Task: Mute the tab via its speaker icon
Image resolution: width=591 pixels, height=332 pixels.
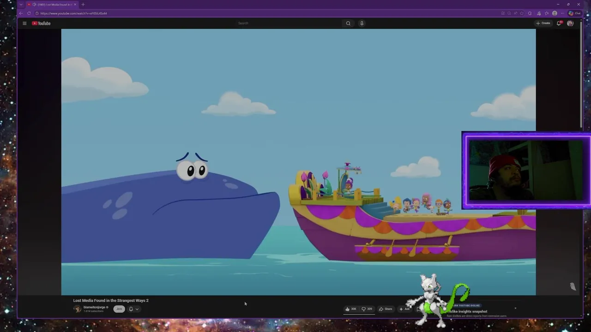Action: 34,5
